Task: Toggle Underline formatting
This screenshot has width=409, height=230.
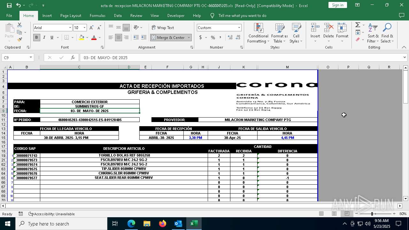Action: tap(52, 37)
